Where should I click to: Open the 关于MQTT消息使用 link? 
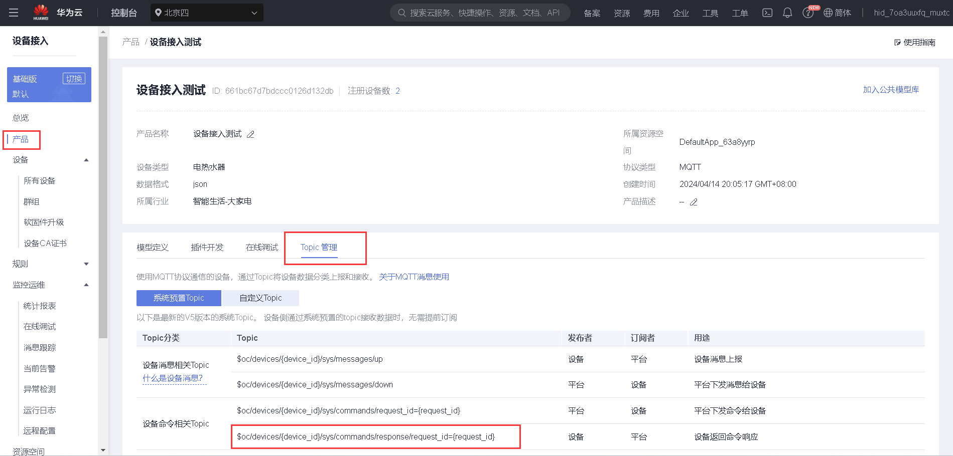[414, 277]
